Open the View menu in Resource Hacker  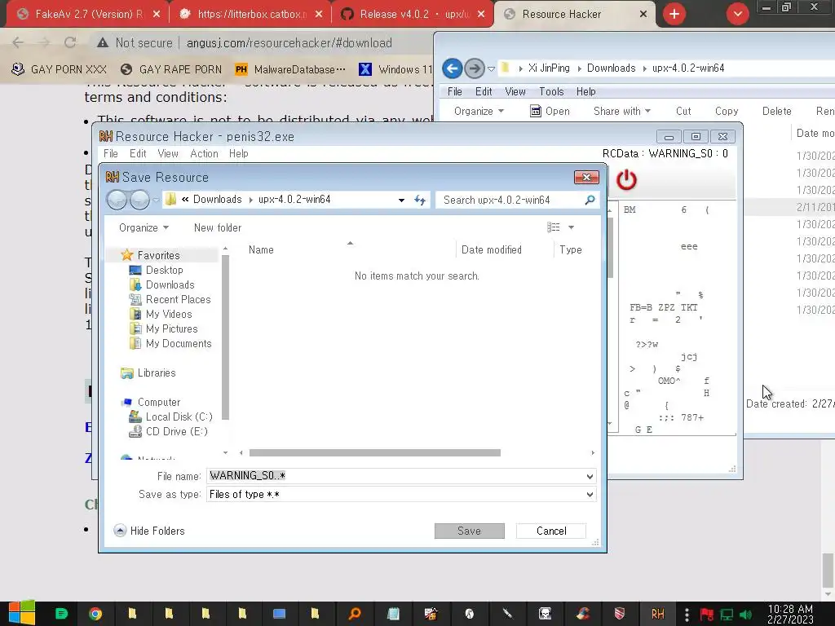click(x=168, y=154)
